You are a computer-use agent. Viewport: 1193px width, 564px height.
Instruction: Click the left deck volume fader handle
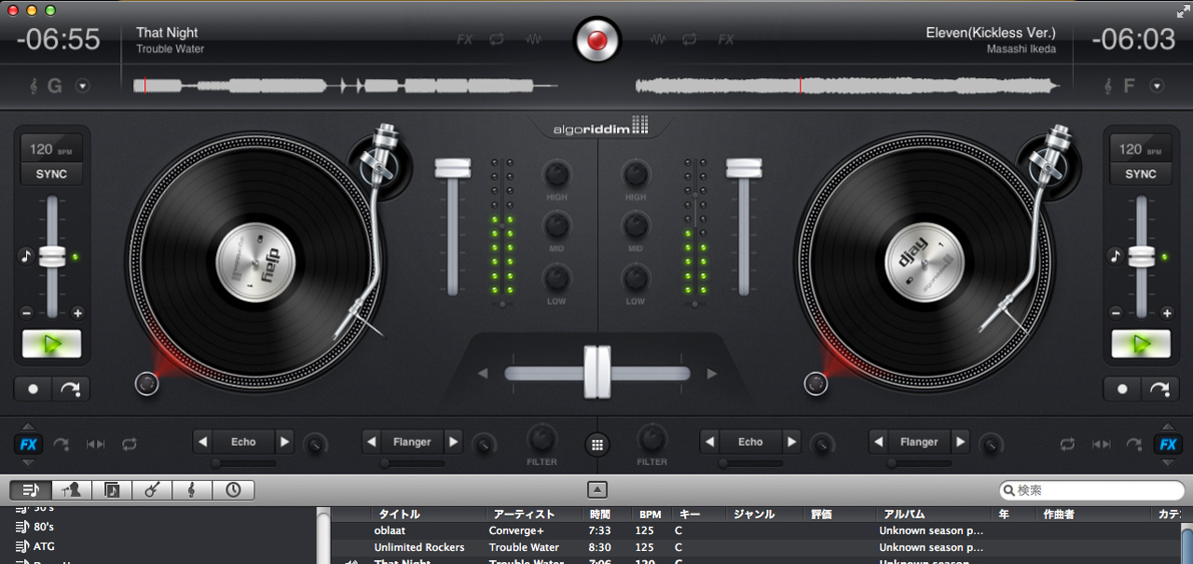click(x=453, y=168)
